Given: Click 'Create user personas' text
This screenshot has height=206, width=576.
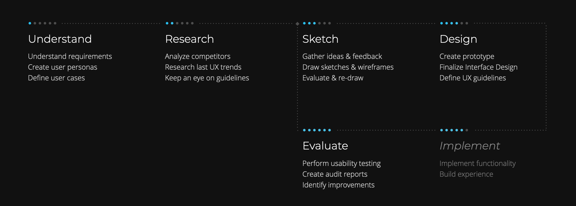Looking at the screenshot, I should 62,67.
